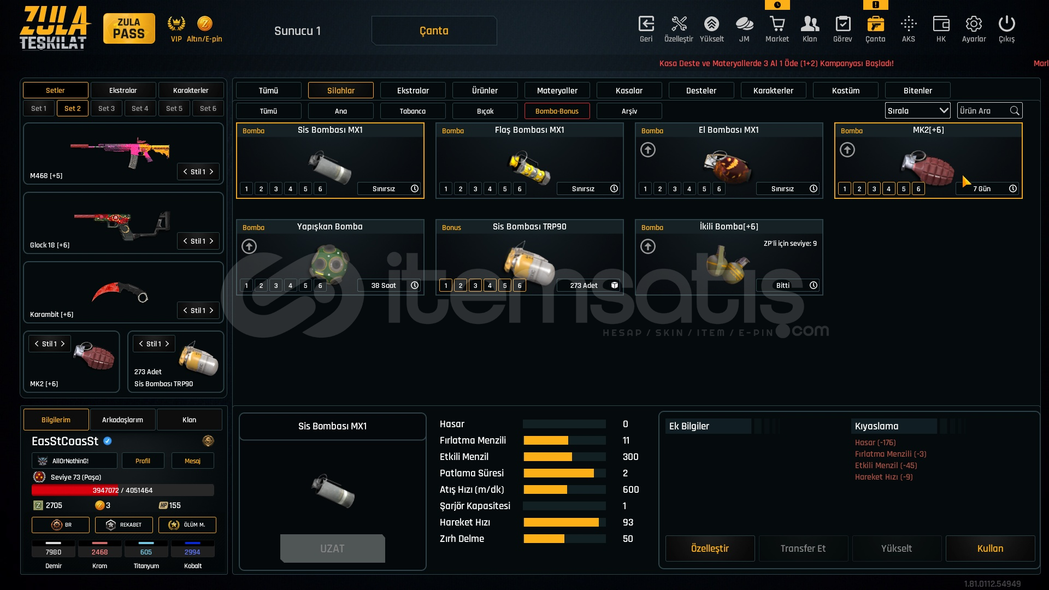Open the Görev task clipboard icon
Viewport: 1049px width, 590px height.
coord(842,25)
